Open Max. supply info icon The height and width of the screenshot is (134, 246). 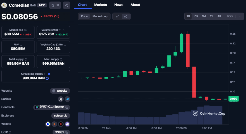61,59
